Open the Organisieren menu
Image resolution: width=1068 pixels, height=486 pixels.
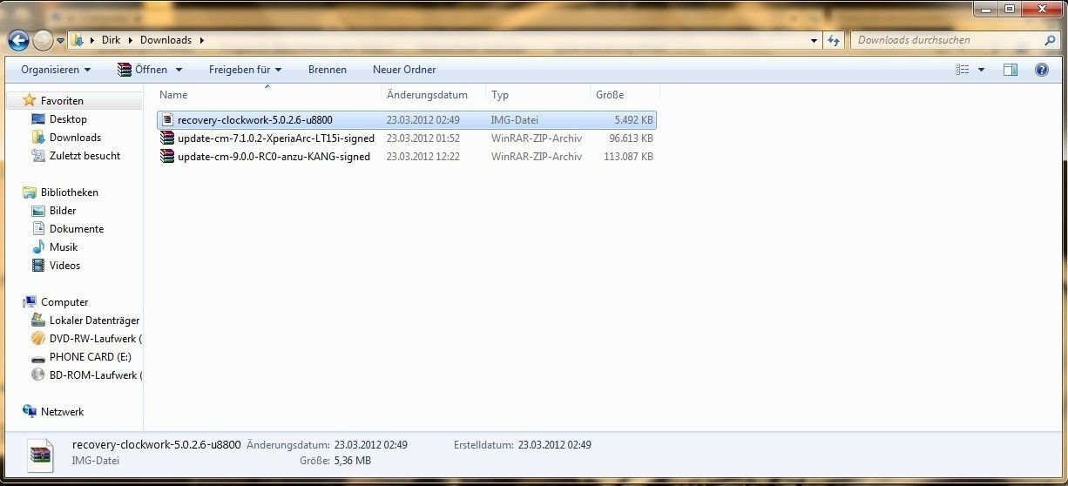(56, 70)
